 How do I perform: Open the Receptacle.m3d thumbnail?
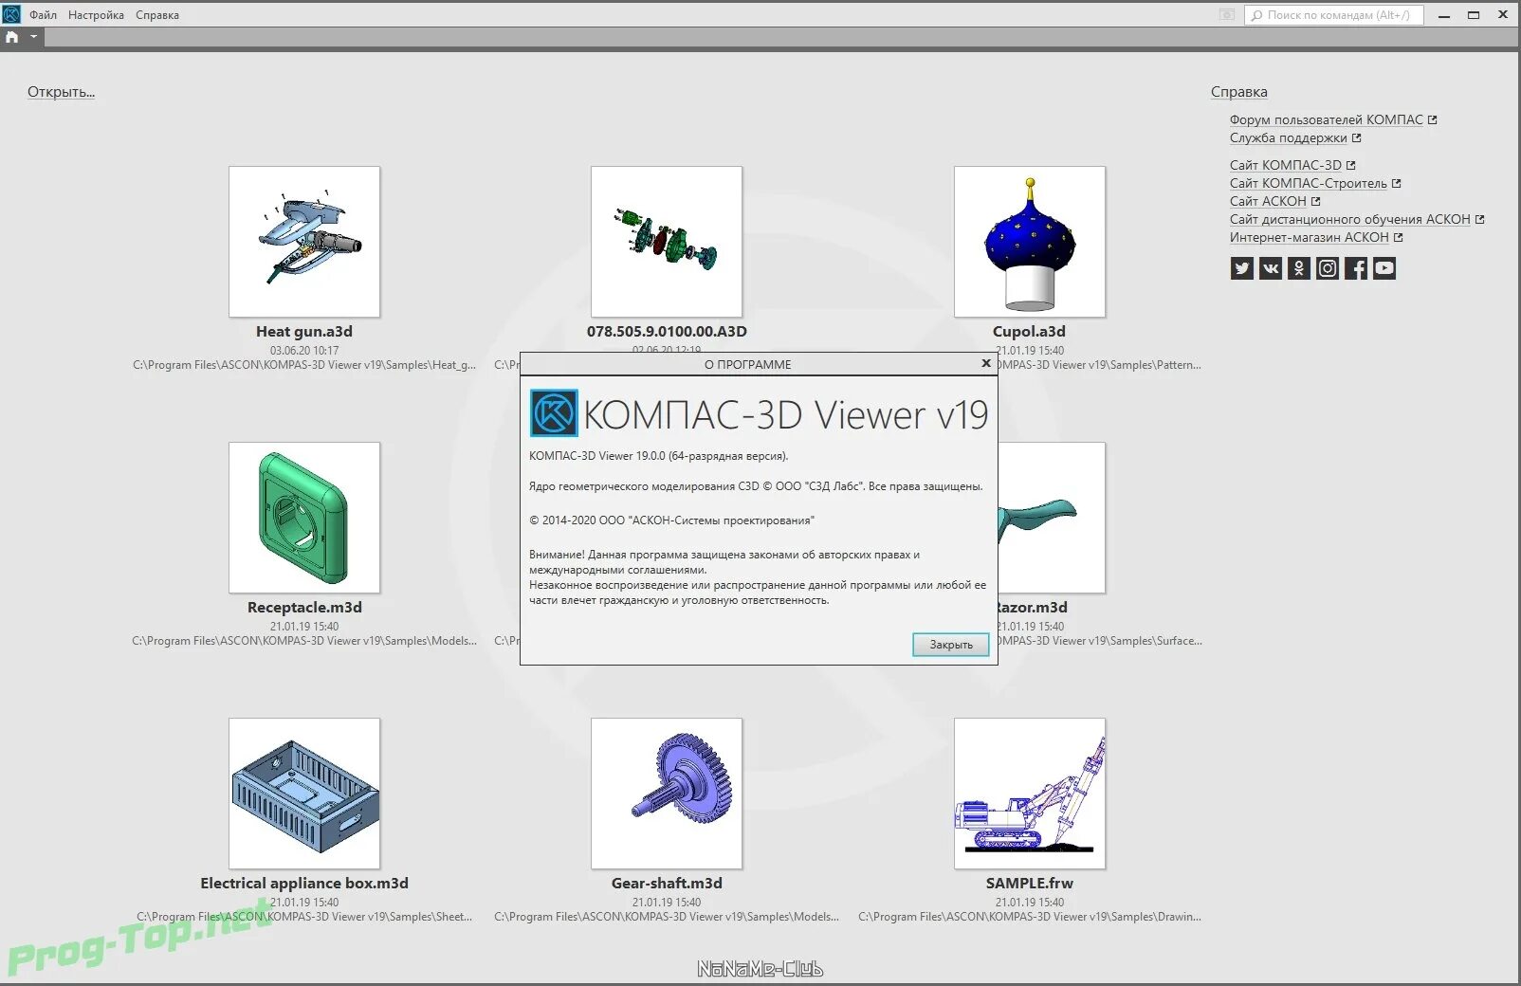[304, 518]
